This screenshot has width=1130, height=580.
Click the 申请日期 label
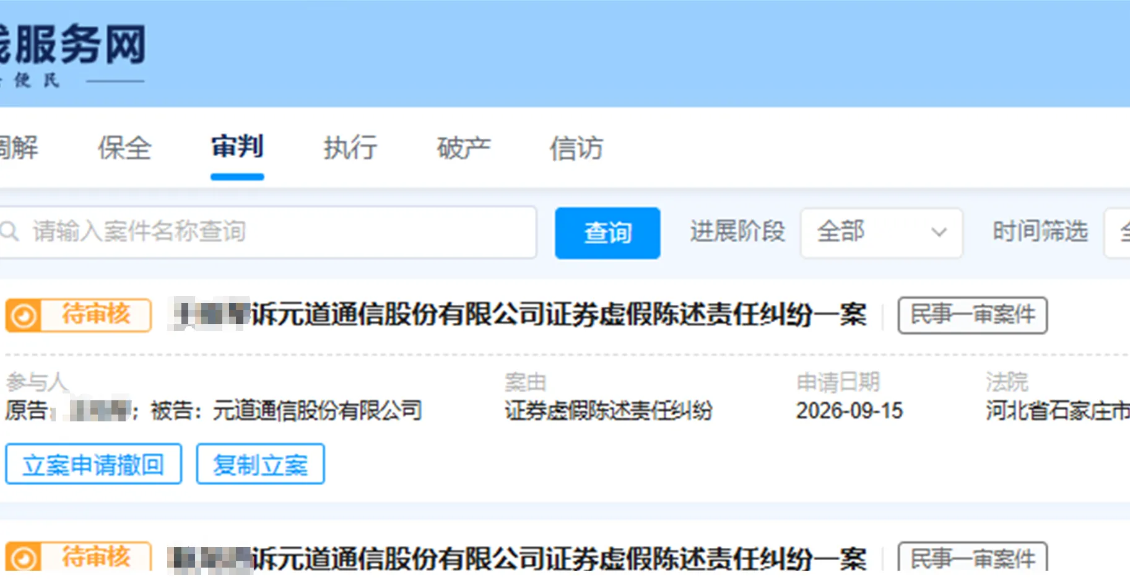pyautogui.click(x=838, y=382)
